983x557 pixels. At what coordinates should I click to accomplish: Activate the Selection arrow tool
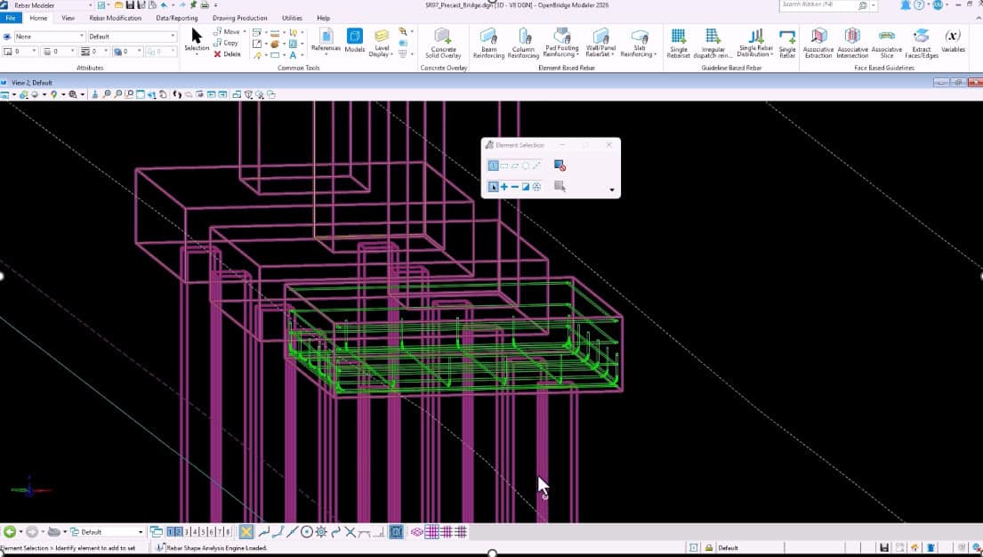(197, 40)
